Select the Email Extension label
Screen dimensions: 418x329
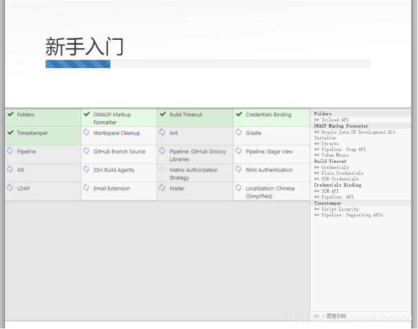pyautogui.click(x=112, y=189)
